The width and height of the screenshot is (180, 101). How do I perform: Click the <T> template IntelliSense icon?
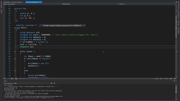pos(40,26)
